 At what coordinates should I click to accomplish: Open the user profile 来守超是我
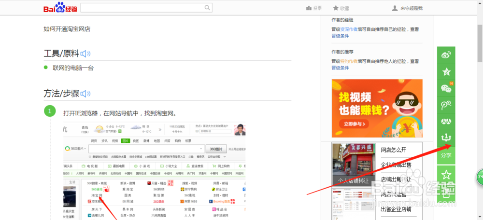(407, 8)
